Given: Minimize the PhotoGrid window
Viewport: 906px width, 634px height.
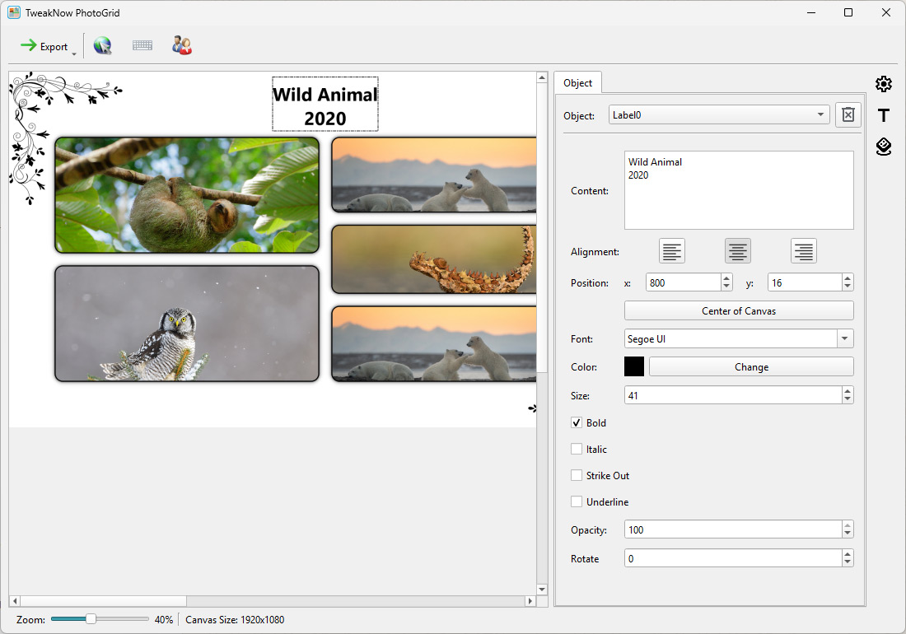Looking at the screenshot, I should [811, 12].
